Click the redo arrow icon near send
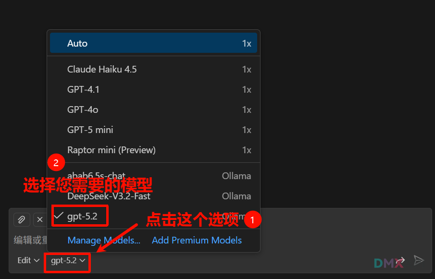Image resolution: width=435 pixels, height=279 pixels. coord(400,260)
